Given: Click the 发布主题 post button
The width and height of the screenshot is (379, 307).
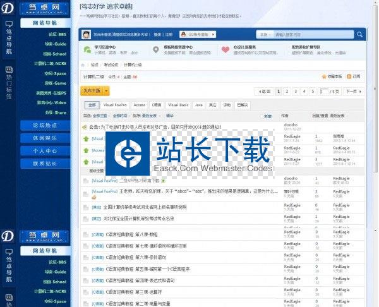Looking at the screenshot, I should click(92, 92).
